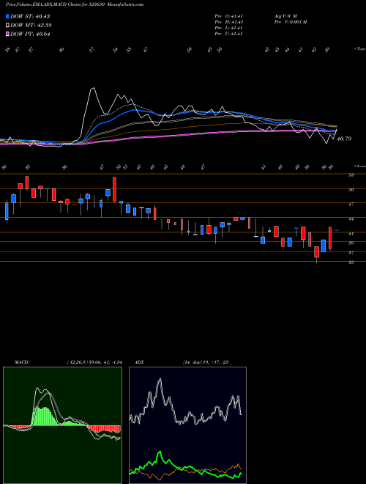Click the 50 price axis label
The width and height of the screenshot is (366, 484).
click(x=351, y=189)
